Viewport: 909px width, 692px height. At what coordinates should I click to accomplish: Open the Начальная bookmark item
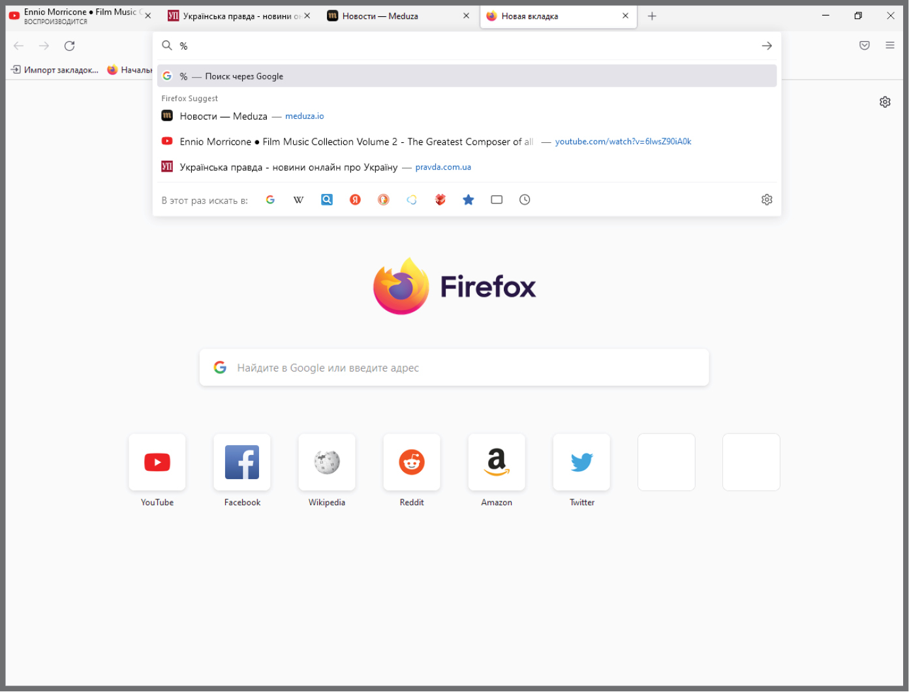[129, 70]
